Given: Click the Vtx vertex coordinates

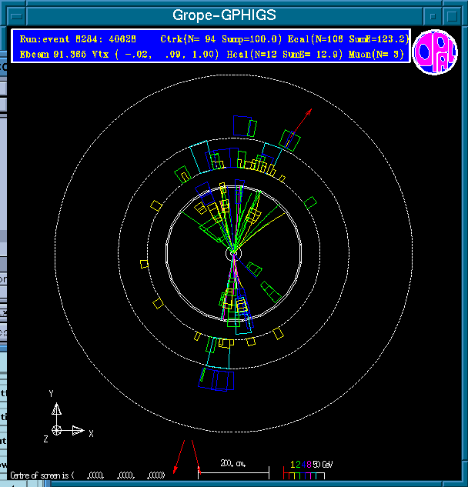Looking at the screenshot, I should pos(158,54).
